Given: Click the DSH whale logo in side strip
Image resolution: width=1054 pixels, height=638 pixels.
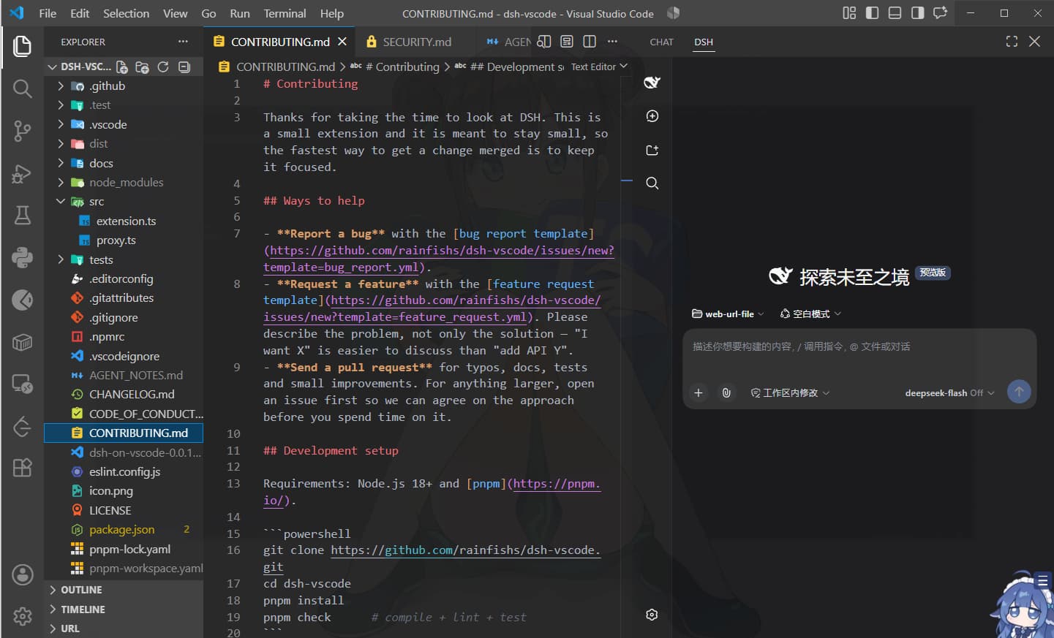Looking at the screenshot, I should click(x=652, y=83).
